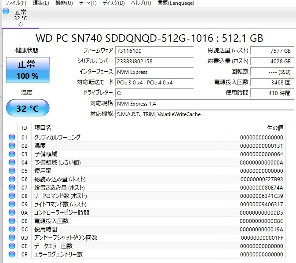Open the ファイル(F) menu
296x263 pixels.
(x=15, y=3)
